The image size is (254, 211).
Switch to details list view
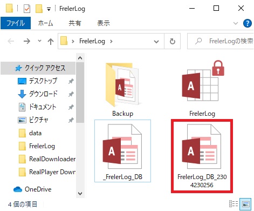234,204
